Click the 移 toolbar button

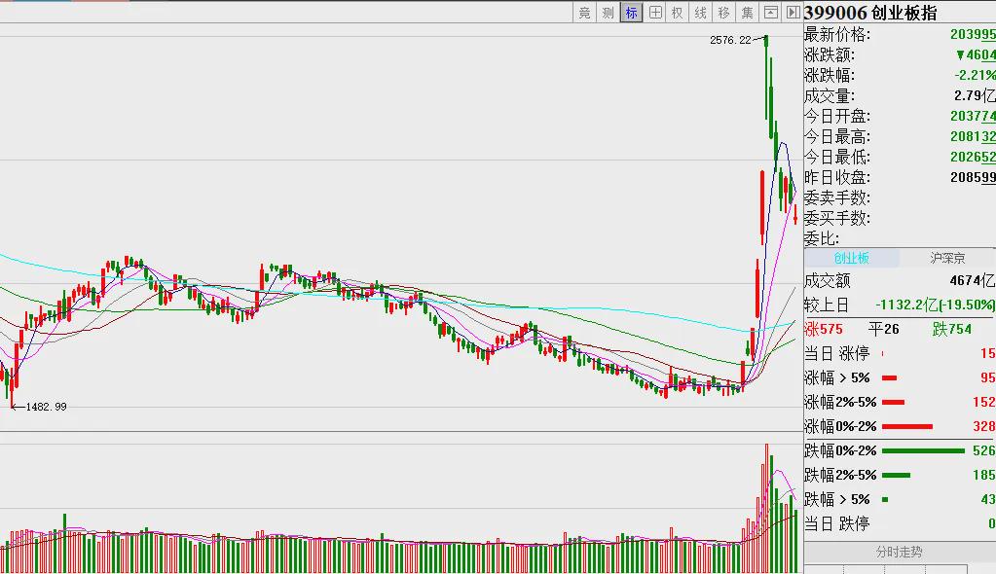click(x=724, y=12)
